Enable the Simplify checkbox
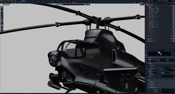This screenshot has width=175, height=94. 149,82
